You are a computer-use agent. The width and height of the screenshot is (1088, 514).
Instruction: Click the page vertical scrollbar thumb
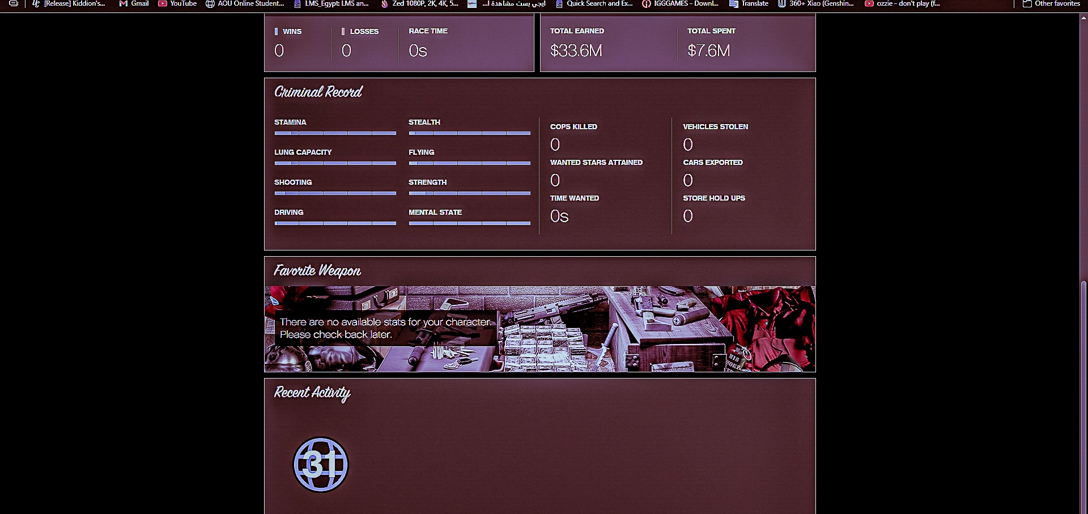1083,397
